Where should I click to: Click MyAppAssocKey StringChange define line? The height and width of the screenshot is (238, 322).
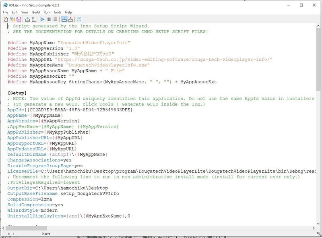click(x=112, y=82)
